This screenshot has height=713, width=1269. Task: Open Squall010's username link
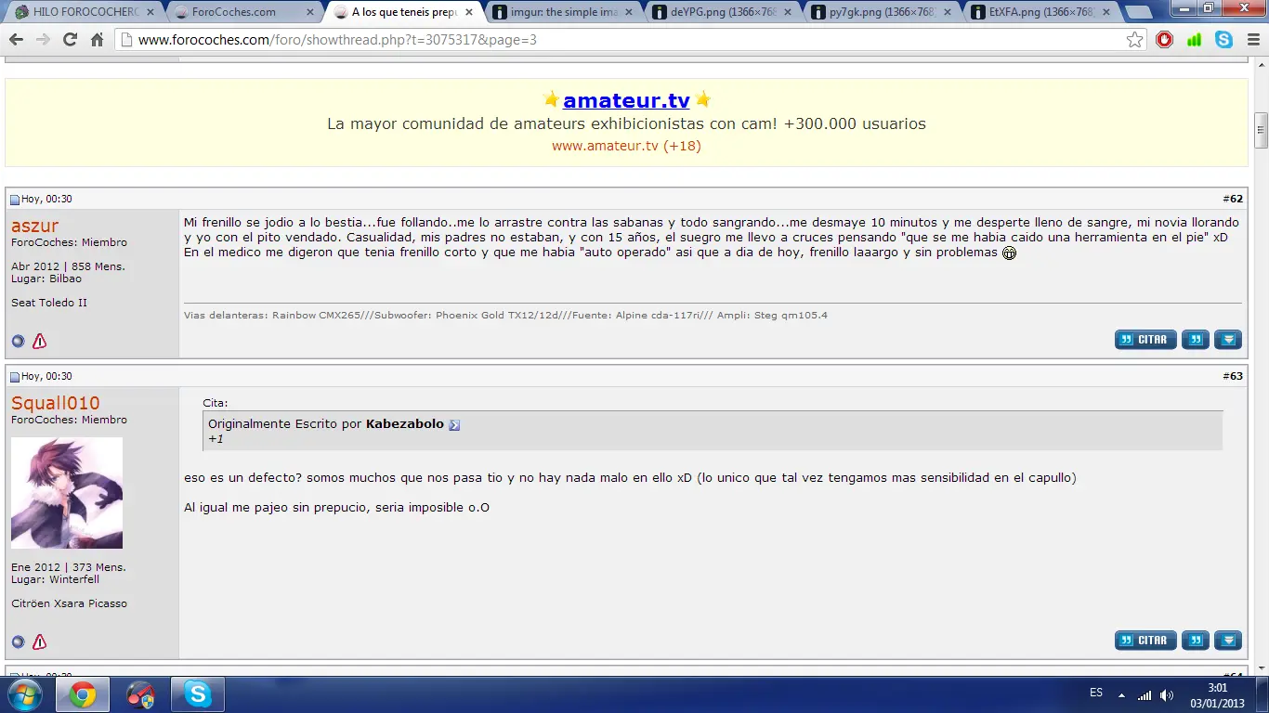(55, 403)
